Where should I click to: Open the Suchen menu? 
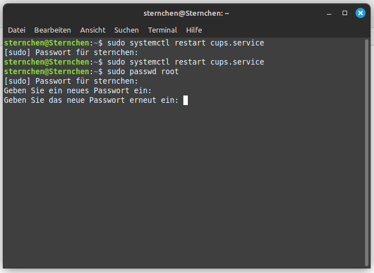click(126, 30)
